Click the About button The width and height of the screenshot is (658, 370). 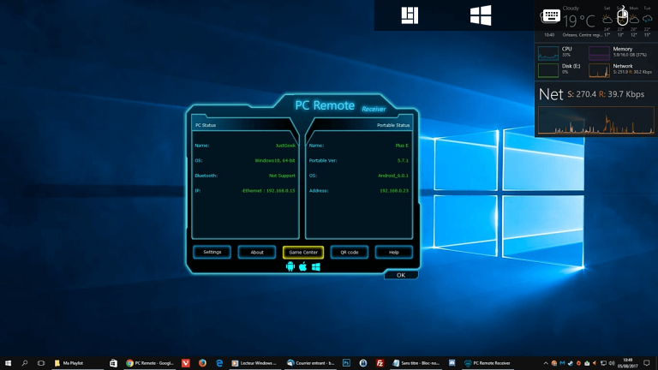coord(257,252)
